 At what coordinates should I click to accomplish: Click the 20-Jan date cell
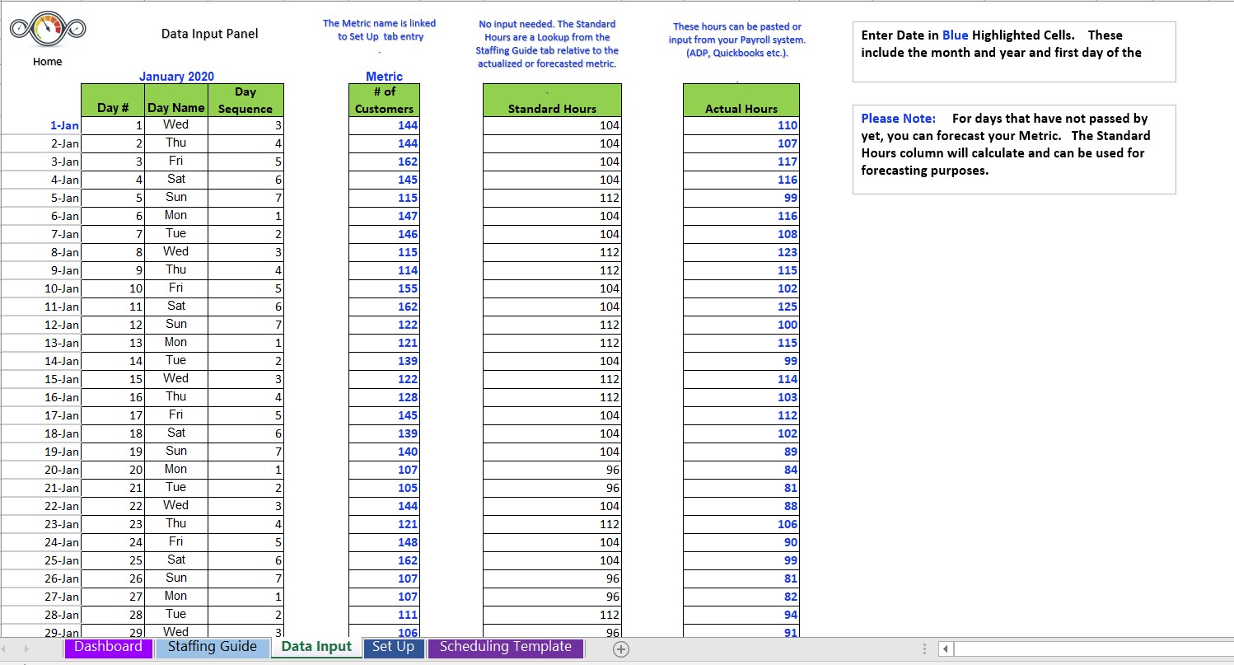[x=41, y=470]
